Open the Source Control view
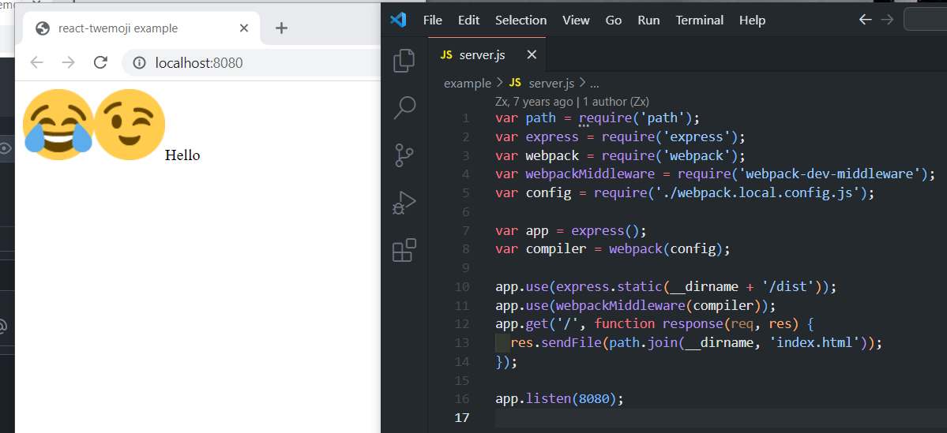947x433 pixels. [x=404, y=155]
